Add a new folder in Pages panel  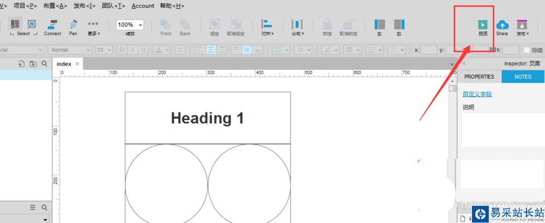(33, 64)
